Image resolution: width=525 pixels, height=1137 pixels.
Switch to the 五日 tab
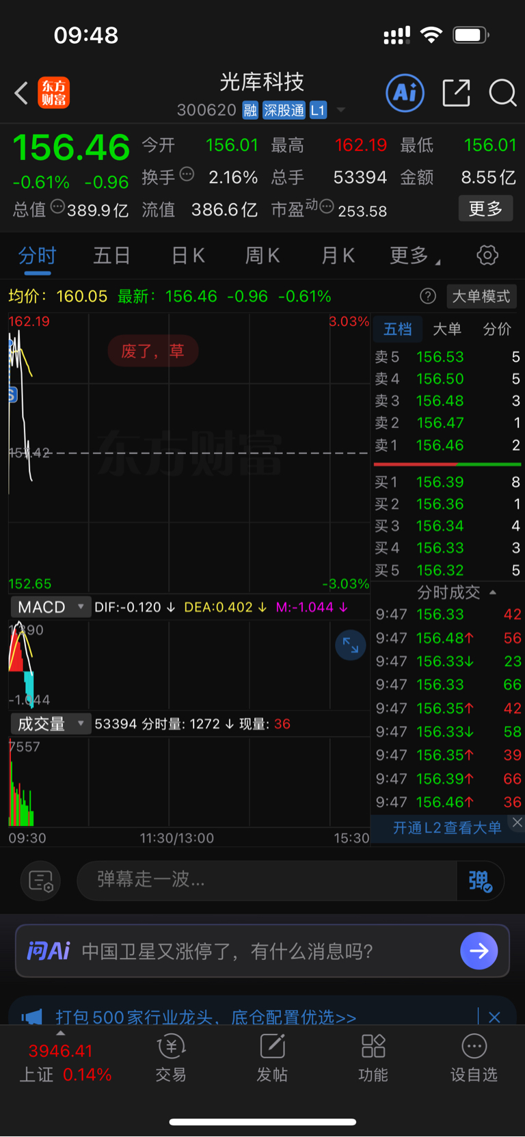click(x=112, y=256)
